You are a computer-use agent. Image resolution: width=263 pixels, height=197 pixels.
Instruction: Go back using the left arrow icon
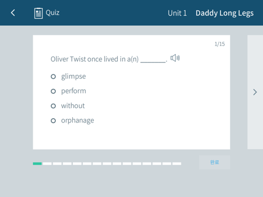pyautogui.click(x=13, y=13)
